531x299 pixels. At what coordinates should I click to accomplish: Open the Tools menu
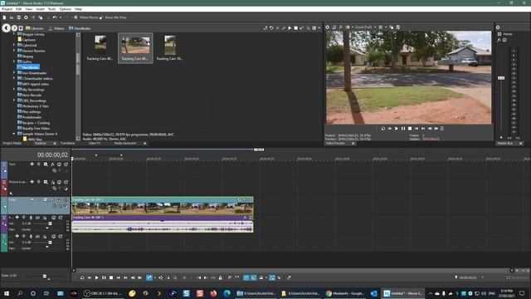(51, 9)
